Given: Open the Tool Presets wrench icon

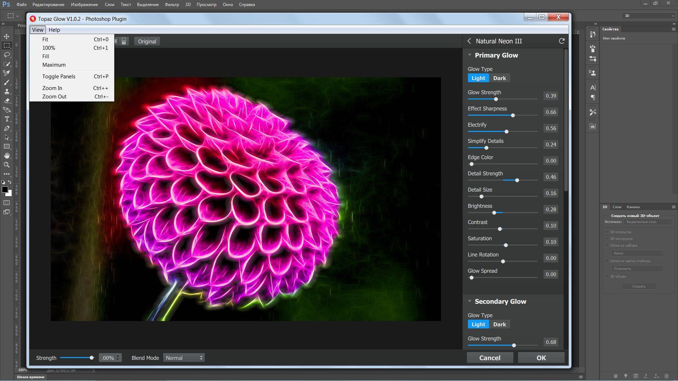Looking at the screenshot, I should click(x=593, y=112).
